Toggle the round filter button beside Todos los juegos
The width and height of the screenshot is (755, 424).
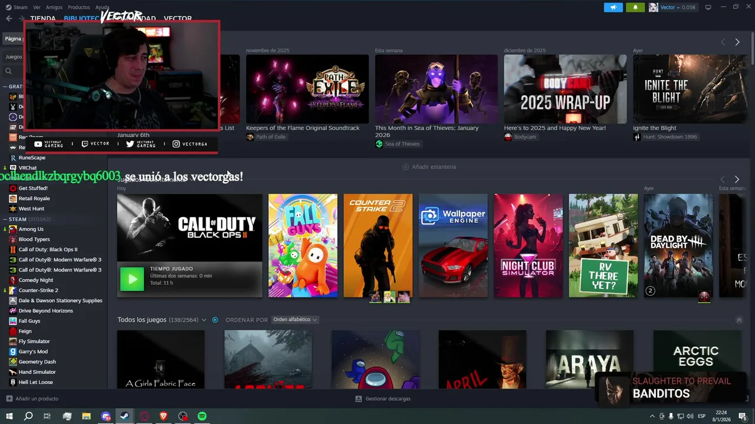click(x=215, y=320)
